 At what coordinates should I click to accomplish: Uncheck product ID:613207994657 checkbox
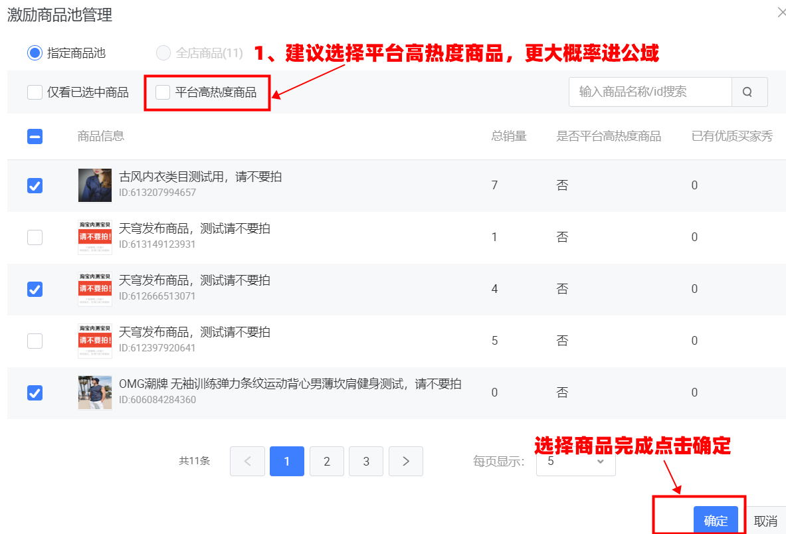(35, 186)
